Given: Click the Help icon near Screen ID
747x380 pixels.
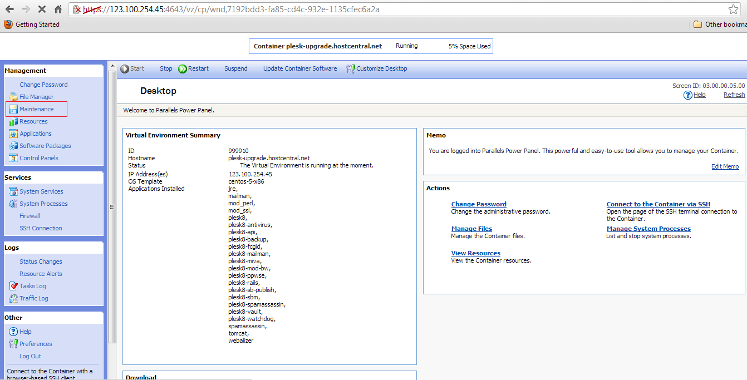Looking at the screenshot, I should click(x=688, y=95).
